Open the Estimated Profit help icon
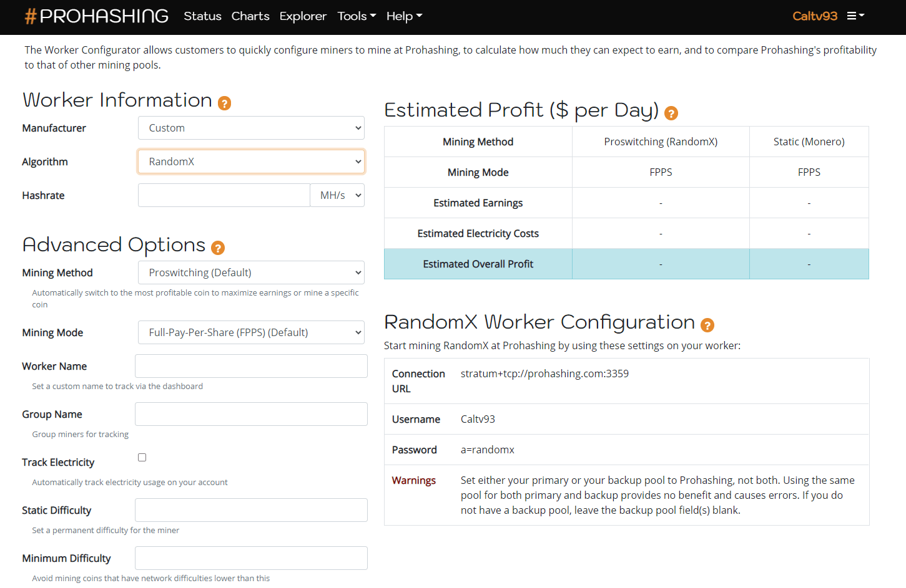This screenshot has height=588, width=906. pyautogui.click(x=671, y=113)
